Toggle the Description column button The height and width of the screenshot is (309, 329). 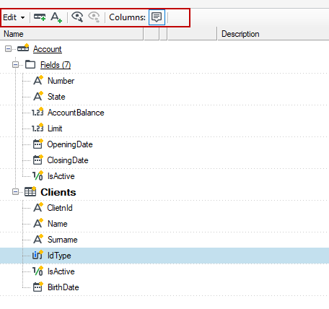pos(157,17)
